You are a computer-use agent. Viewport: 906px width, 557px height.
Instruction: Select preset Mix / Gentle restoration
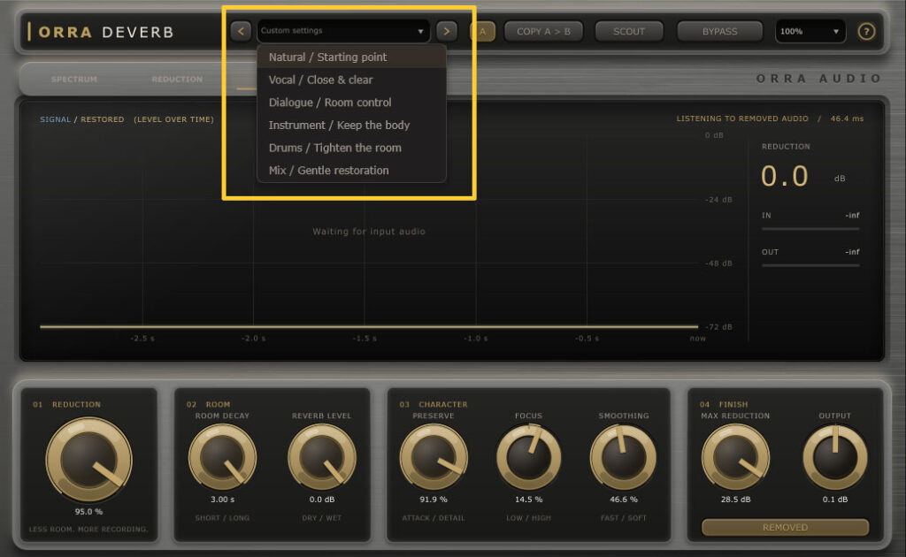coord(351,171)
